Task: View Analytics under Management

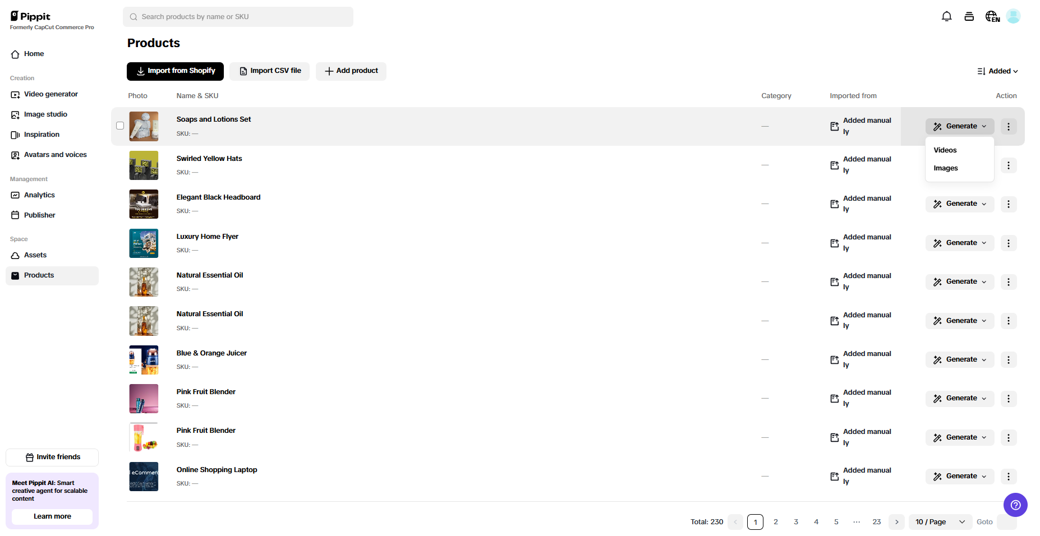Action: click(39, 195)
